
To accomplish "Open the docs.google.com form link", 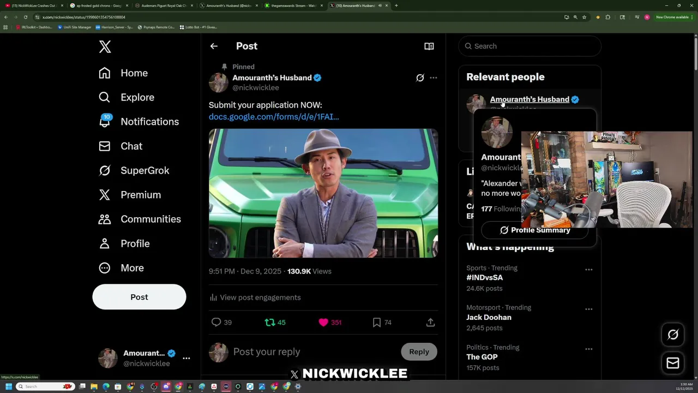I will pyautogui.click(x=274, y=116).
